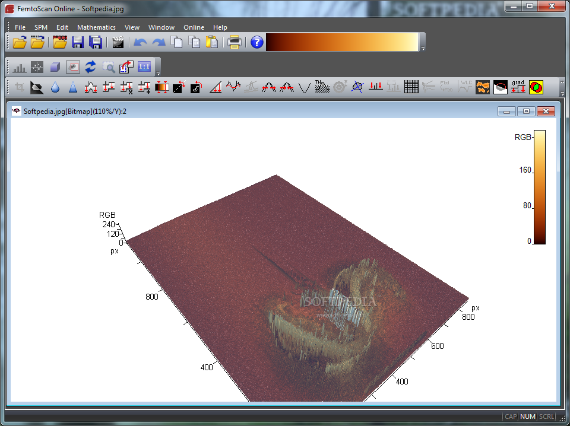Click the gray crosshair grid icon
The image size is (570, 426).
click(37, 67)
